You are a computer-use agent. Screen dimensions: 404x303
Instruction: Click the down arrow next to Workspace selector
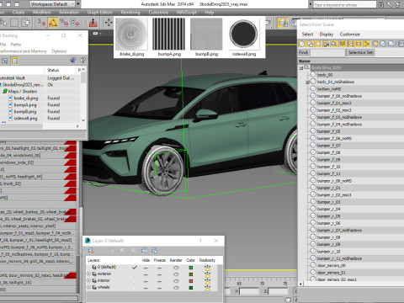(x=78, y=4)
